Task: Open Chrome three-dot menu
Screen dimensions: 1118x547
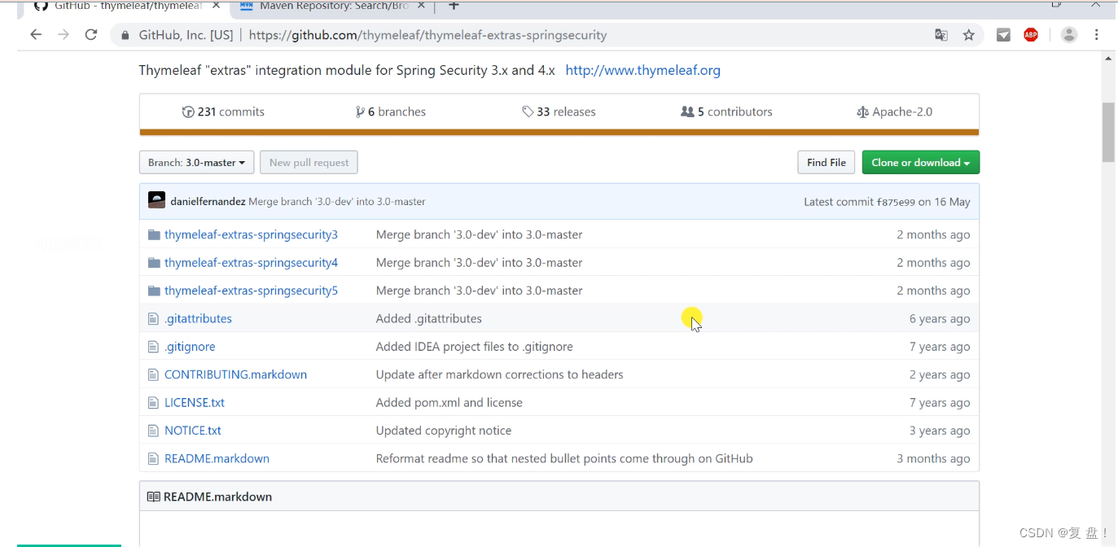Action: (x=1096, y=35)
